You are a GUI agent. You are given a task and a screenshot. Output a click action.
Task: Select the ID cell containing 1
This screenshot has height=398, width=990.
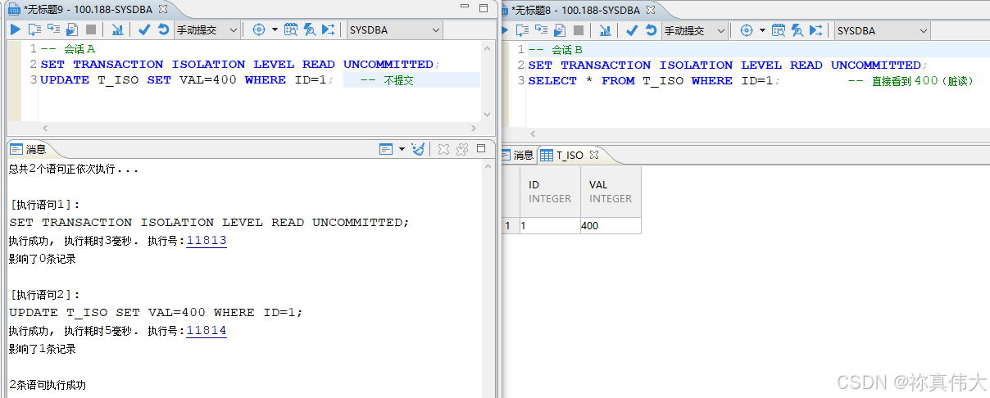(550, 225)
